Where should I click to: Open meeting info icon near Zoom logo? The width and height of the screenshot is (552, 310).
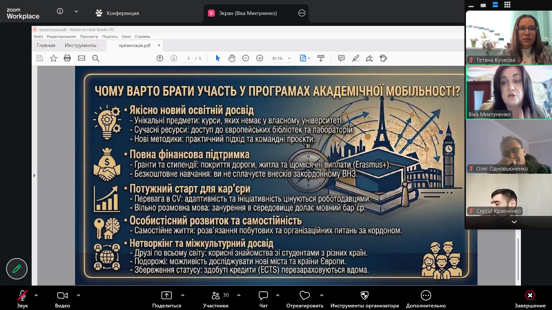[60, 11]
